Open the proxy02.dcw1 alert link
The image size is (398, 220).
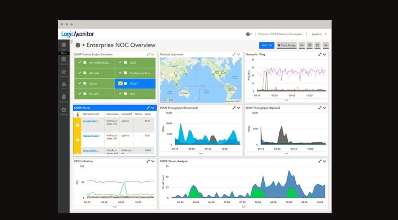pyautogui.click(x=91, y=121)
